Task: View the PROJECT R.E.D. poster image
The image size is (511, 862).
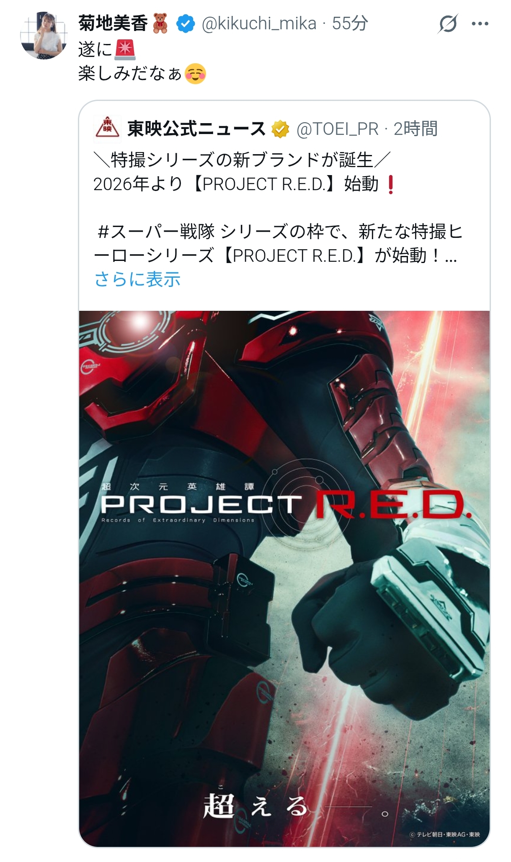Action: click(x=284, y=578)
